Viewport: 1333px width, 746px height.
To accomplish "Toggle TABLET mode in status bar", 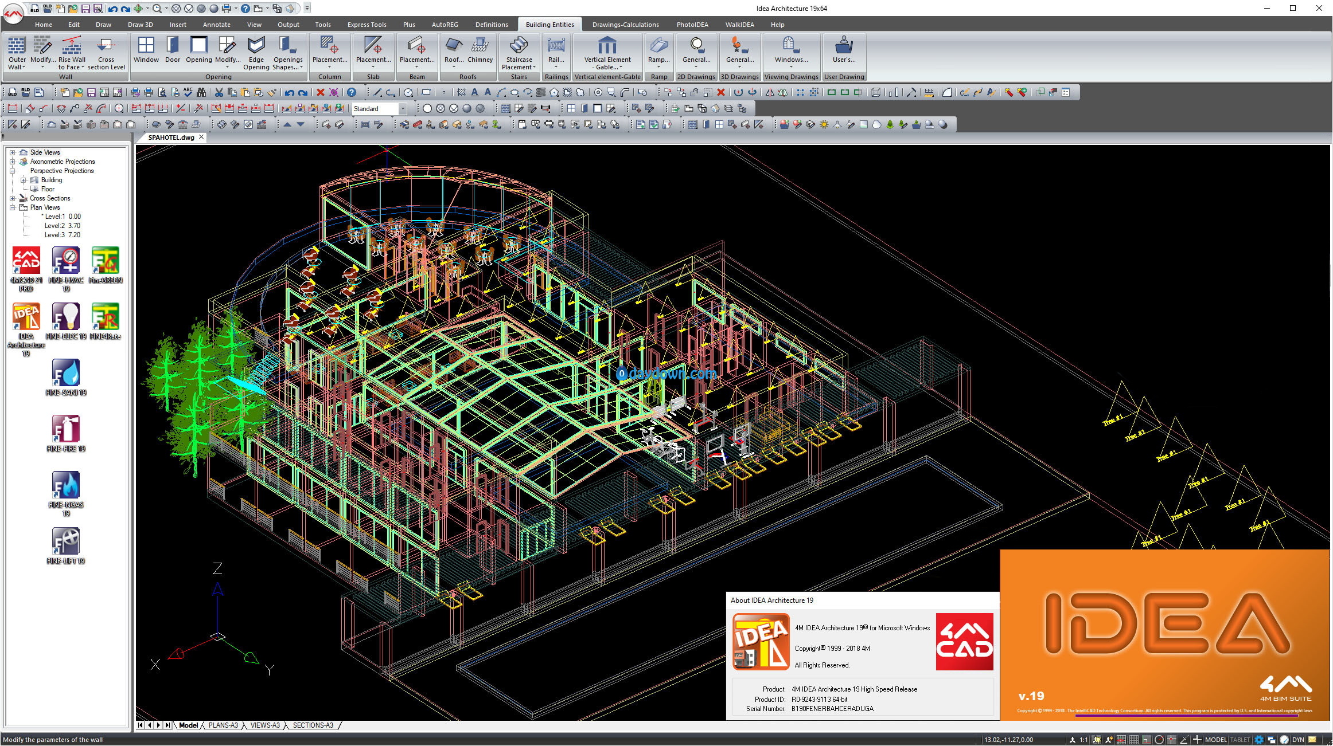I will (1240, 740).
